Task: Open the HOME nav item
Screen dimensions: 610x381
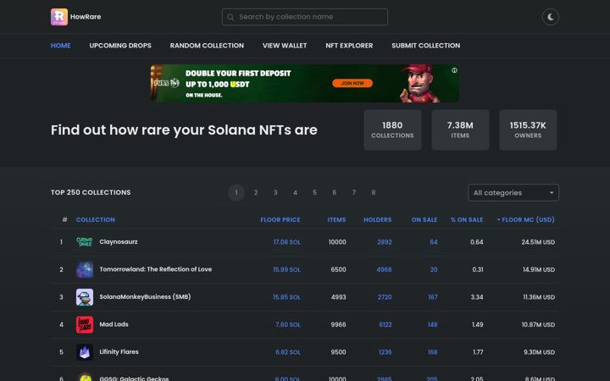Action: 61,46
